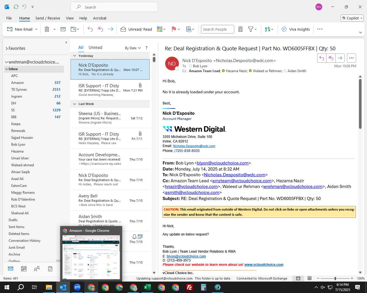Click the Filter Email funnel icon
The width and height of the screenshot is (367, 293).
[x=251, y=29]
